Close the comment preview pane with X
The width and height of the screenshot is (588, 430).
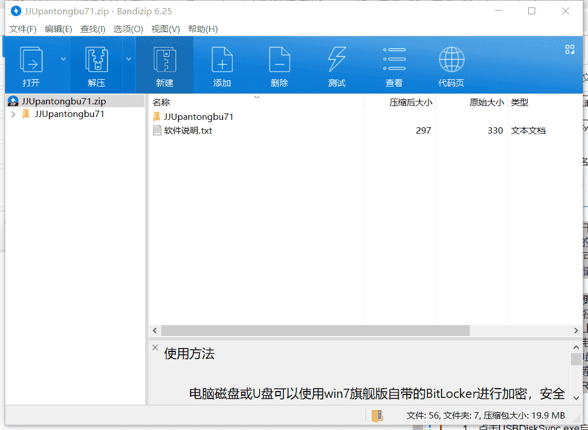pos(155,347)
